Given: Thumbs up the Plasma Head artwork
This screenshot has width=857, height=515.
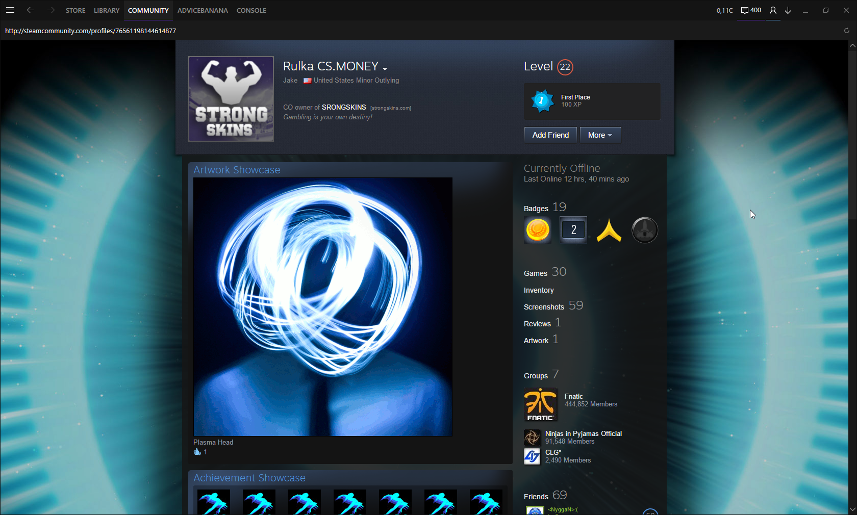Looking at the screenshot, I should [197, 452].
